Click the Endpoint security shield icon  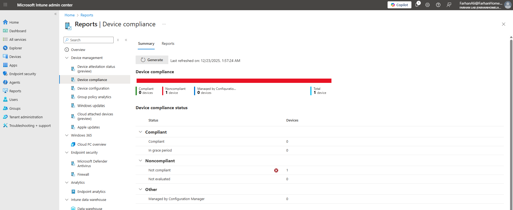pyautogui.click(x=5, y=74)
